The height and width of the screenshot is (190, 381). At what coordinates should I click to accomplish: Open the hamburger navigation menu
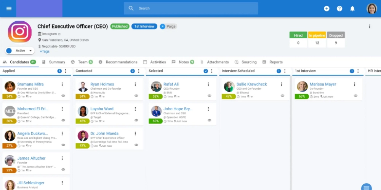9,8
